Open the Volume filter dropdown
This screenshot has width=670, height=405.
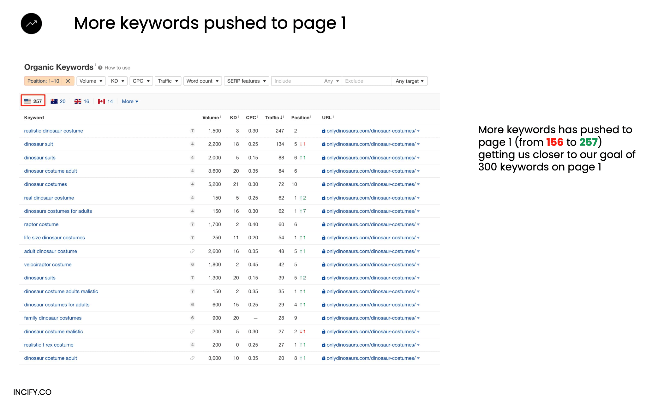pyautogui.click(x=91, y=81)
